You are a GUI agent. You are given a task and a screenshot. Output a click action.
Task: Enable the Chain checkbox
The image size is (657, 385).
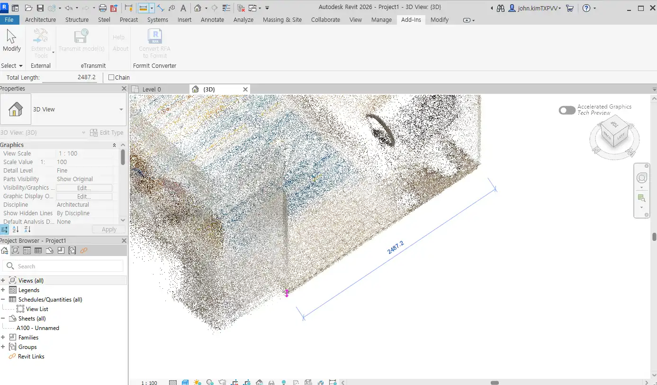tap(111, 77)
